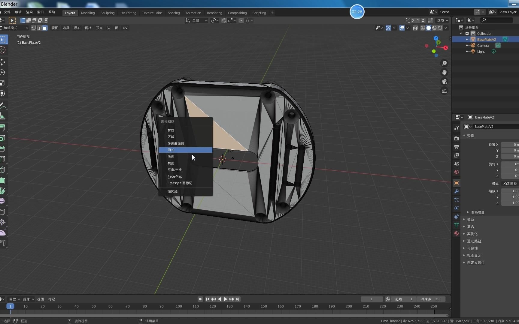Open the Physics Properties icon
519x324 pixels.
(x=456, y=208)
